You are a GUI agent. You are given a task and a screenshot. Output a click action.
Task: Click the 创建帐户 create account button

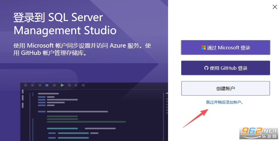click(226, 88)
